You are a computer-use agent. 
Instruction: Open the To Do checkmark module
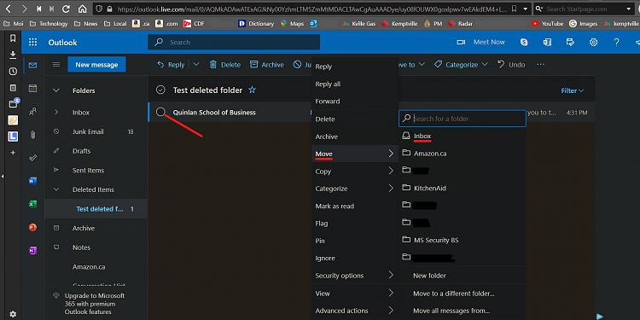pyautogui.click(x=32, y=158)
